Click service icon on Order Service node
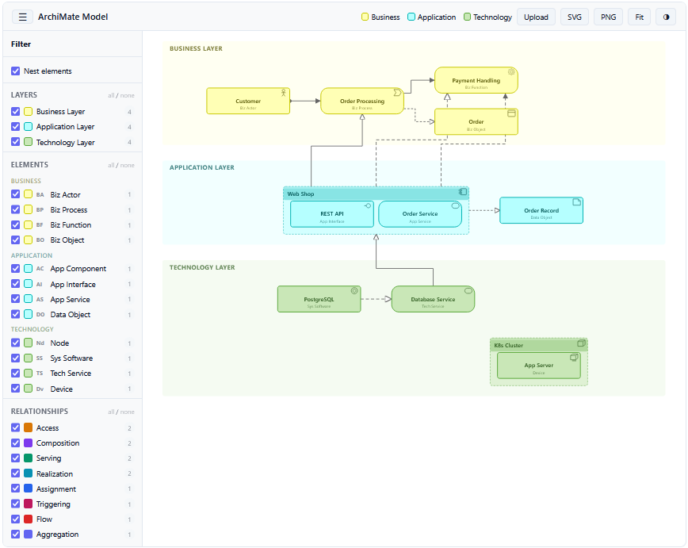This screenshot has height=548, width=688. [x=456, y=205]
